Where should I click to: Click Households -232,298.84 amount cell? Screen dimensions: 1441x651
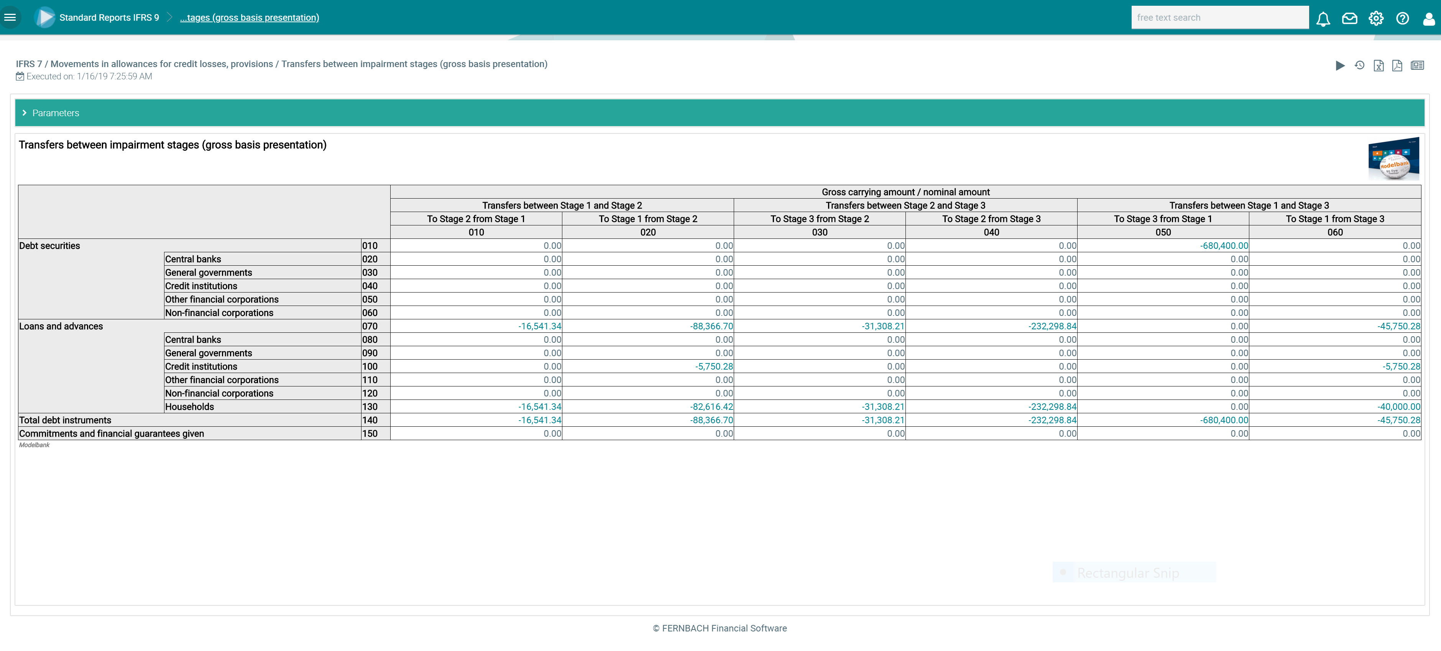click(1052, 407)
